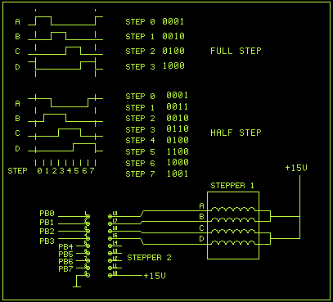Image resolution: width=333 pixels, height=302 pixels.
Task: Select the STEPPER 1 title
Action: 232,186
